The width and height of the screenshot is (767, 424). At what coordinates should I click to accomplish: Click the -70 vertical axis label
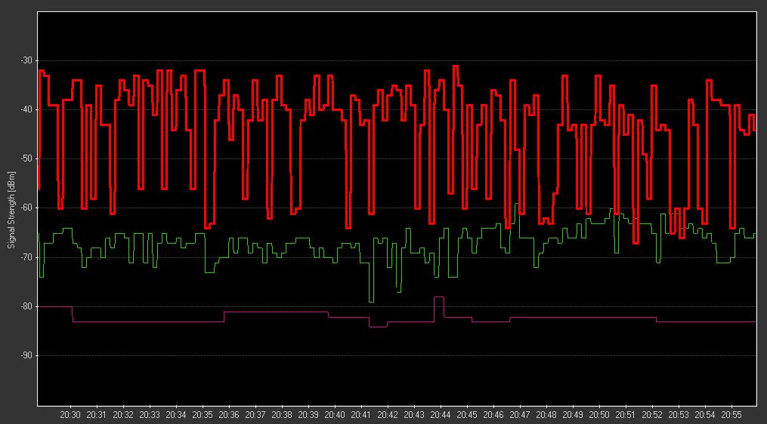pyautogui.click(x=26, y=257)
